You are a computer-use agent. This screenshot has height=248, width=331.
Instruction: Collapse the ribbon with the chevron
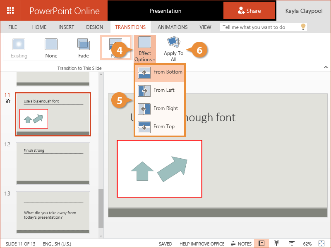pyautogui.click(x=326, y=67)
